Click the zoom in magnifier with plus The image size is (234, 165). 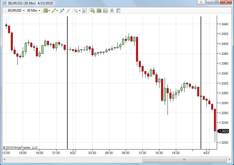click(x=62, y=11)
